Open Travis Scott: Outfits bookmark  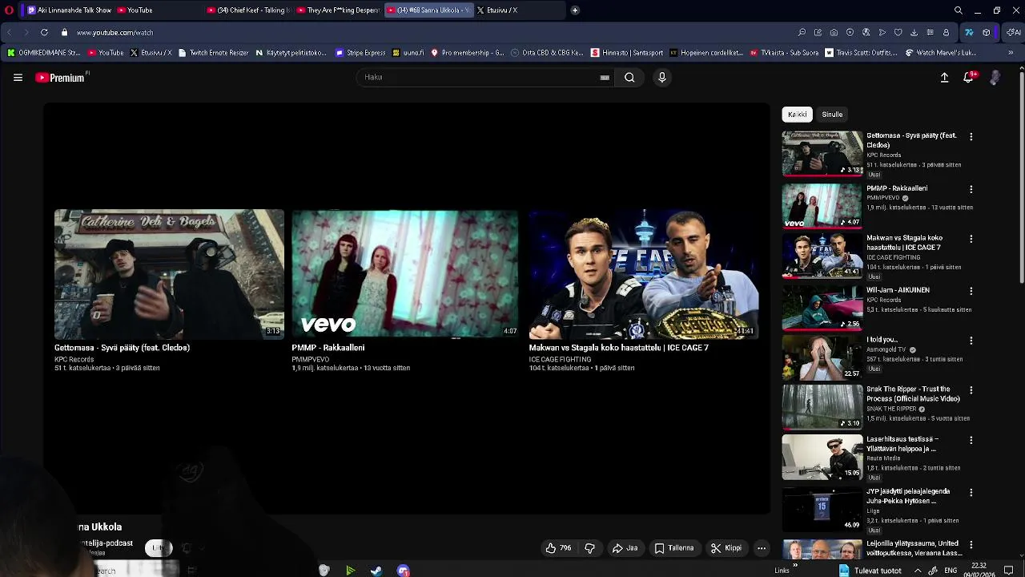coord(862,53)
